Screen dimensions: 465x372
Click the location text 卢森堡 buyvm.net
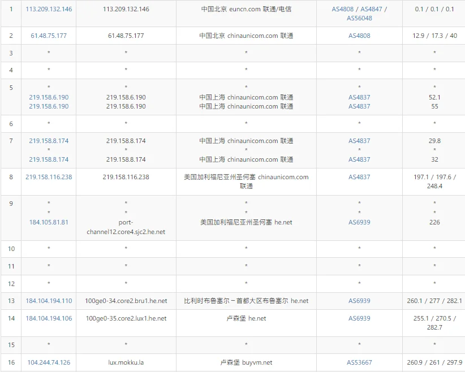pos(246,362)
